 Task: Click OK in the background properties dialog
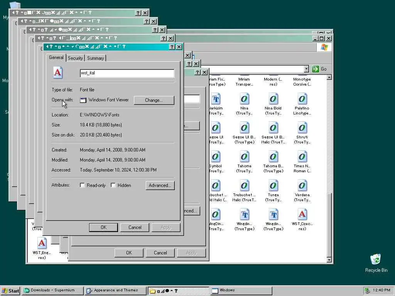click(129, 253)
